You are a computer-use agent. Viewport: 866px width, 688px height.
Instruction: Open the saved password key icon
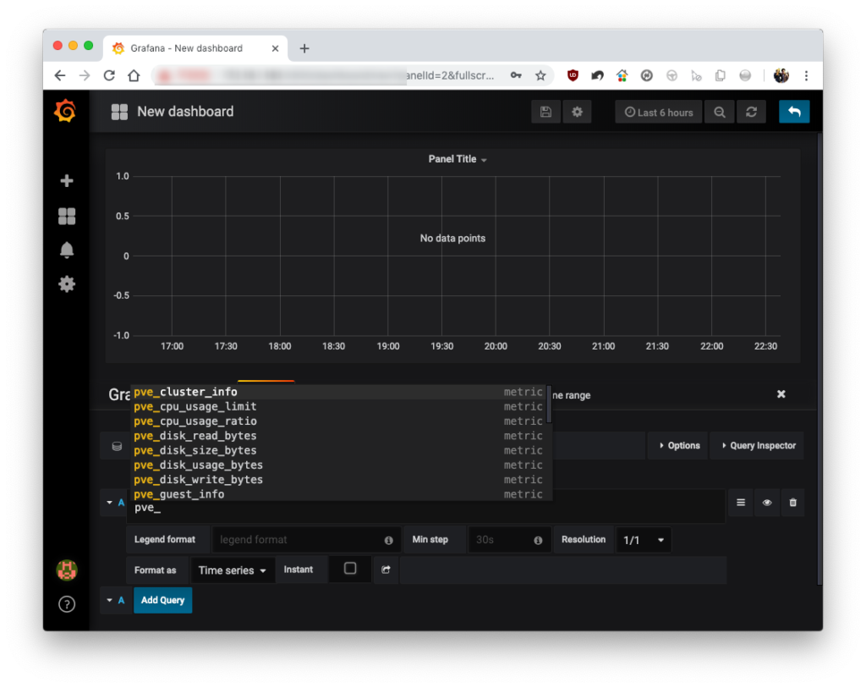pos(516,75)
